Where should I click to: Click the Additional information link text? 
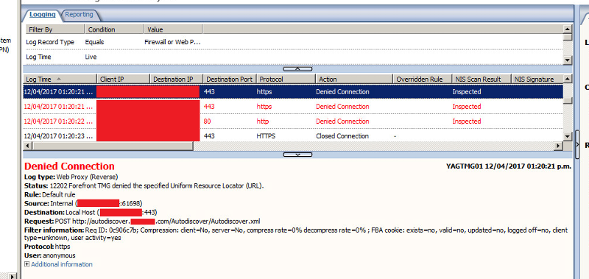62,264
